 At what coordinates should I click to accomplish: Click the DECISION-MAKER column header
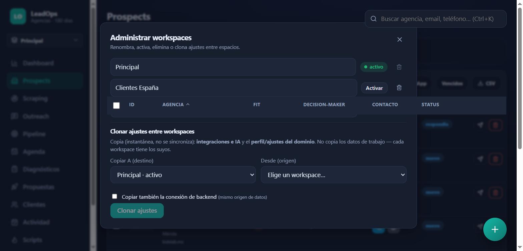(x=324, y=105)
